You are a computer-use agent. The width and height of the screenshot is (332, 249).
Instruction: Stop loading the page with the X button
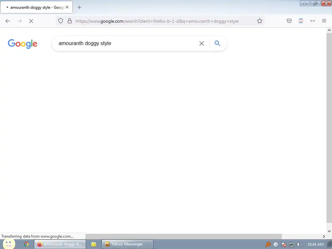[31, 21]
